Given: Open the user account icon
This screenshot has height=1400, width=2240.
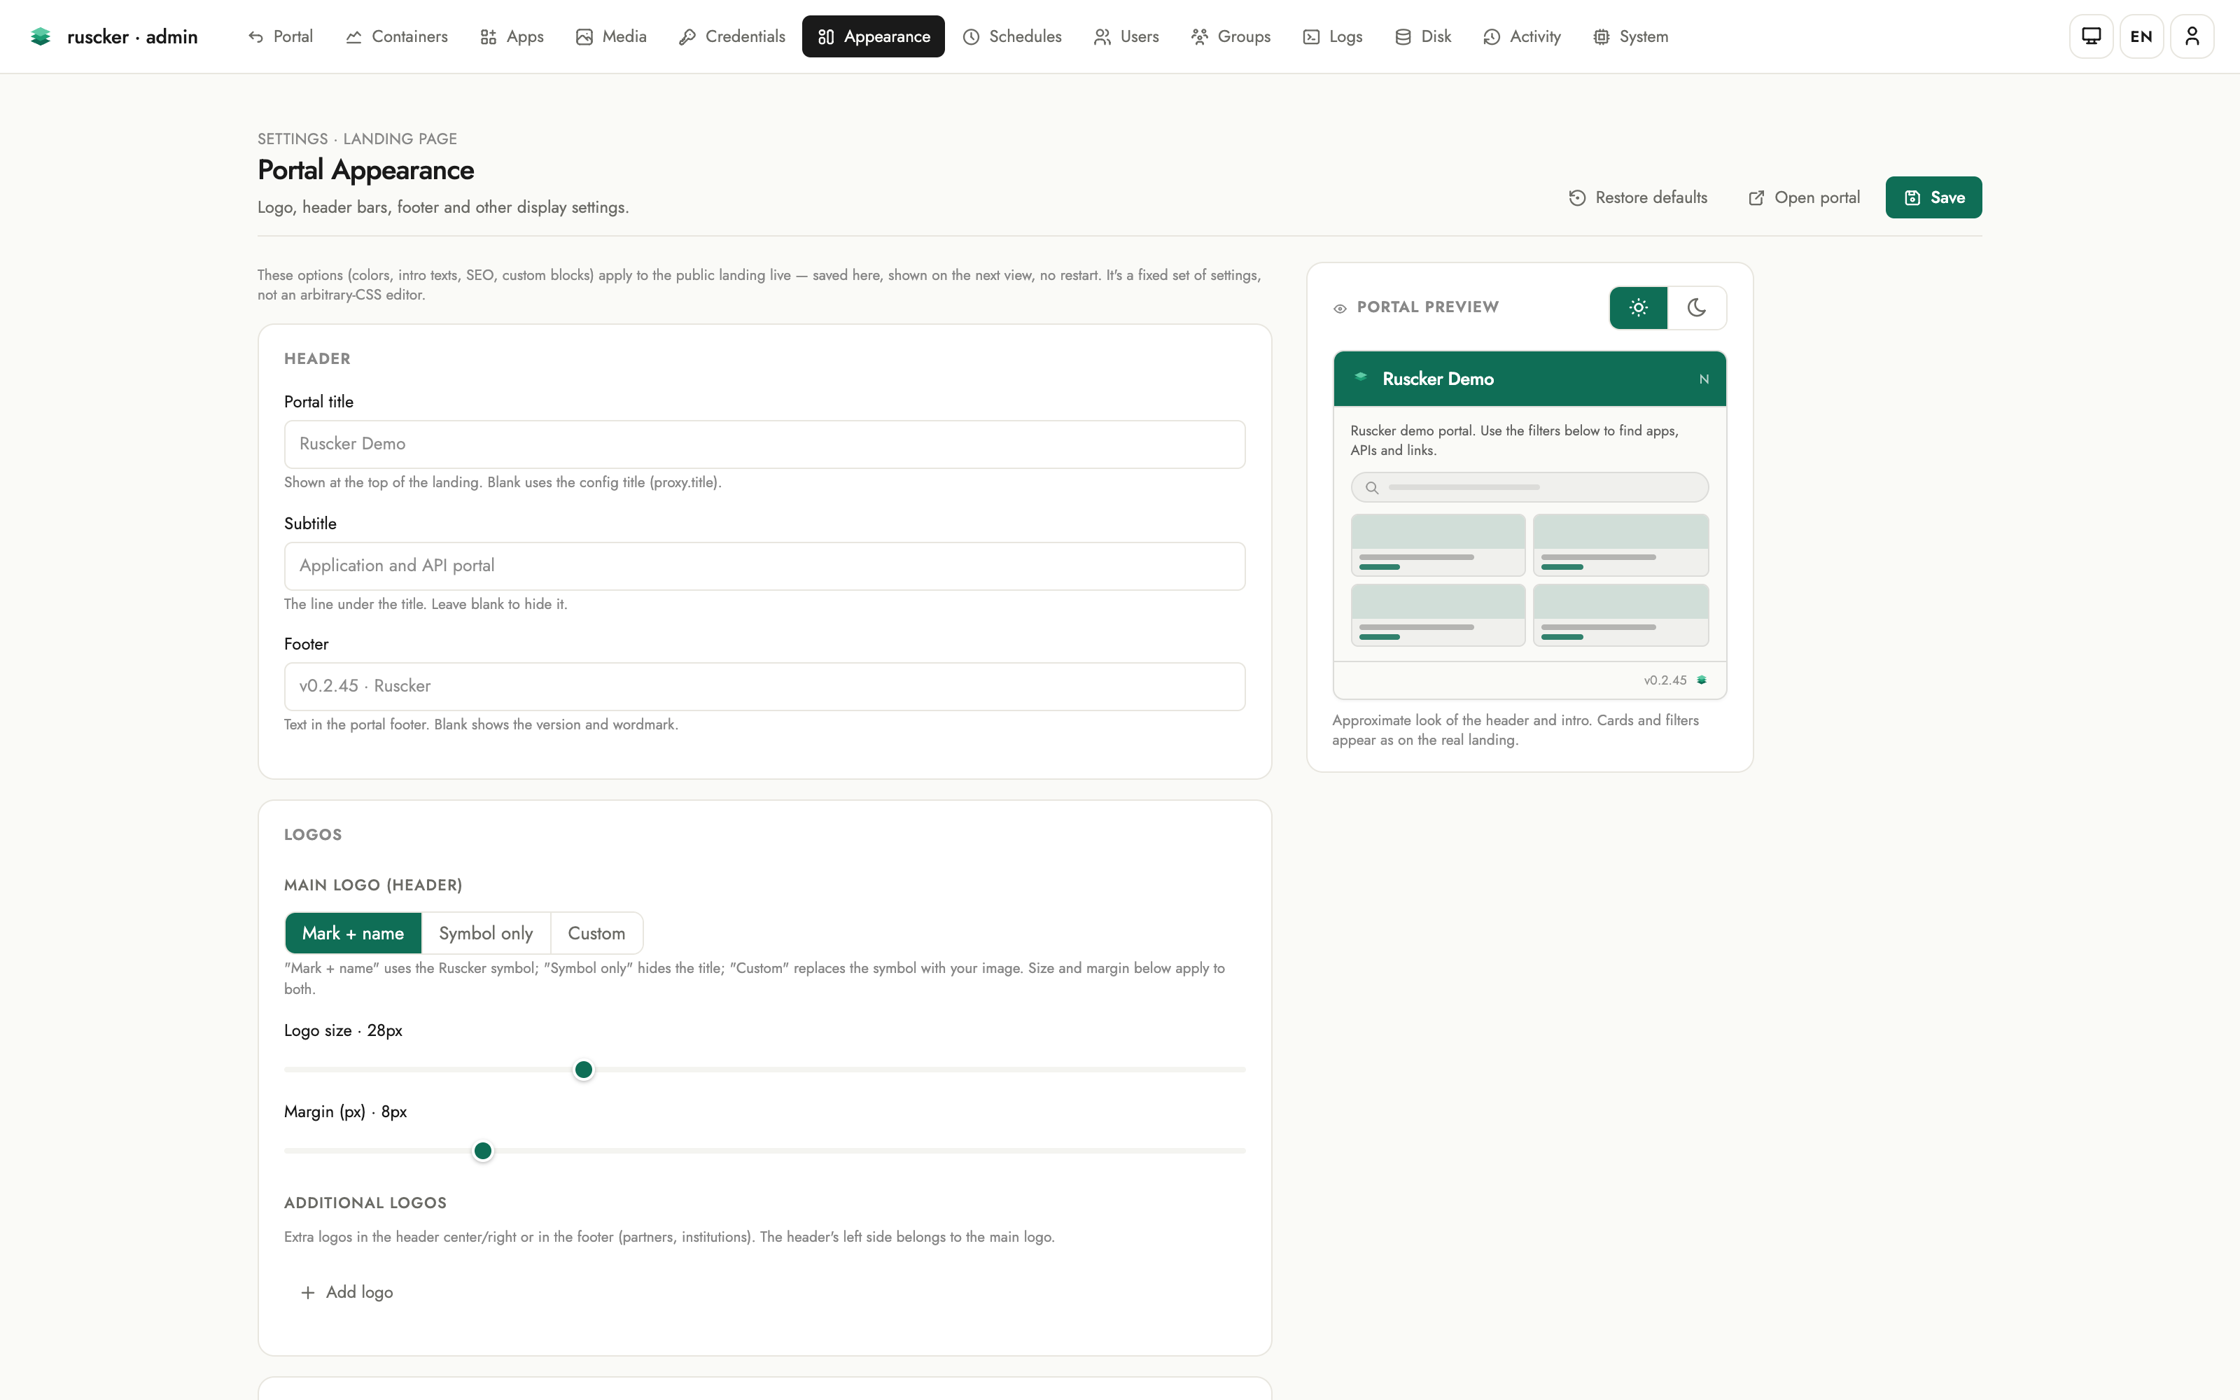Looking at the screenshot, I should pos(2192,36).
